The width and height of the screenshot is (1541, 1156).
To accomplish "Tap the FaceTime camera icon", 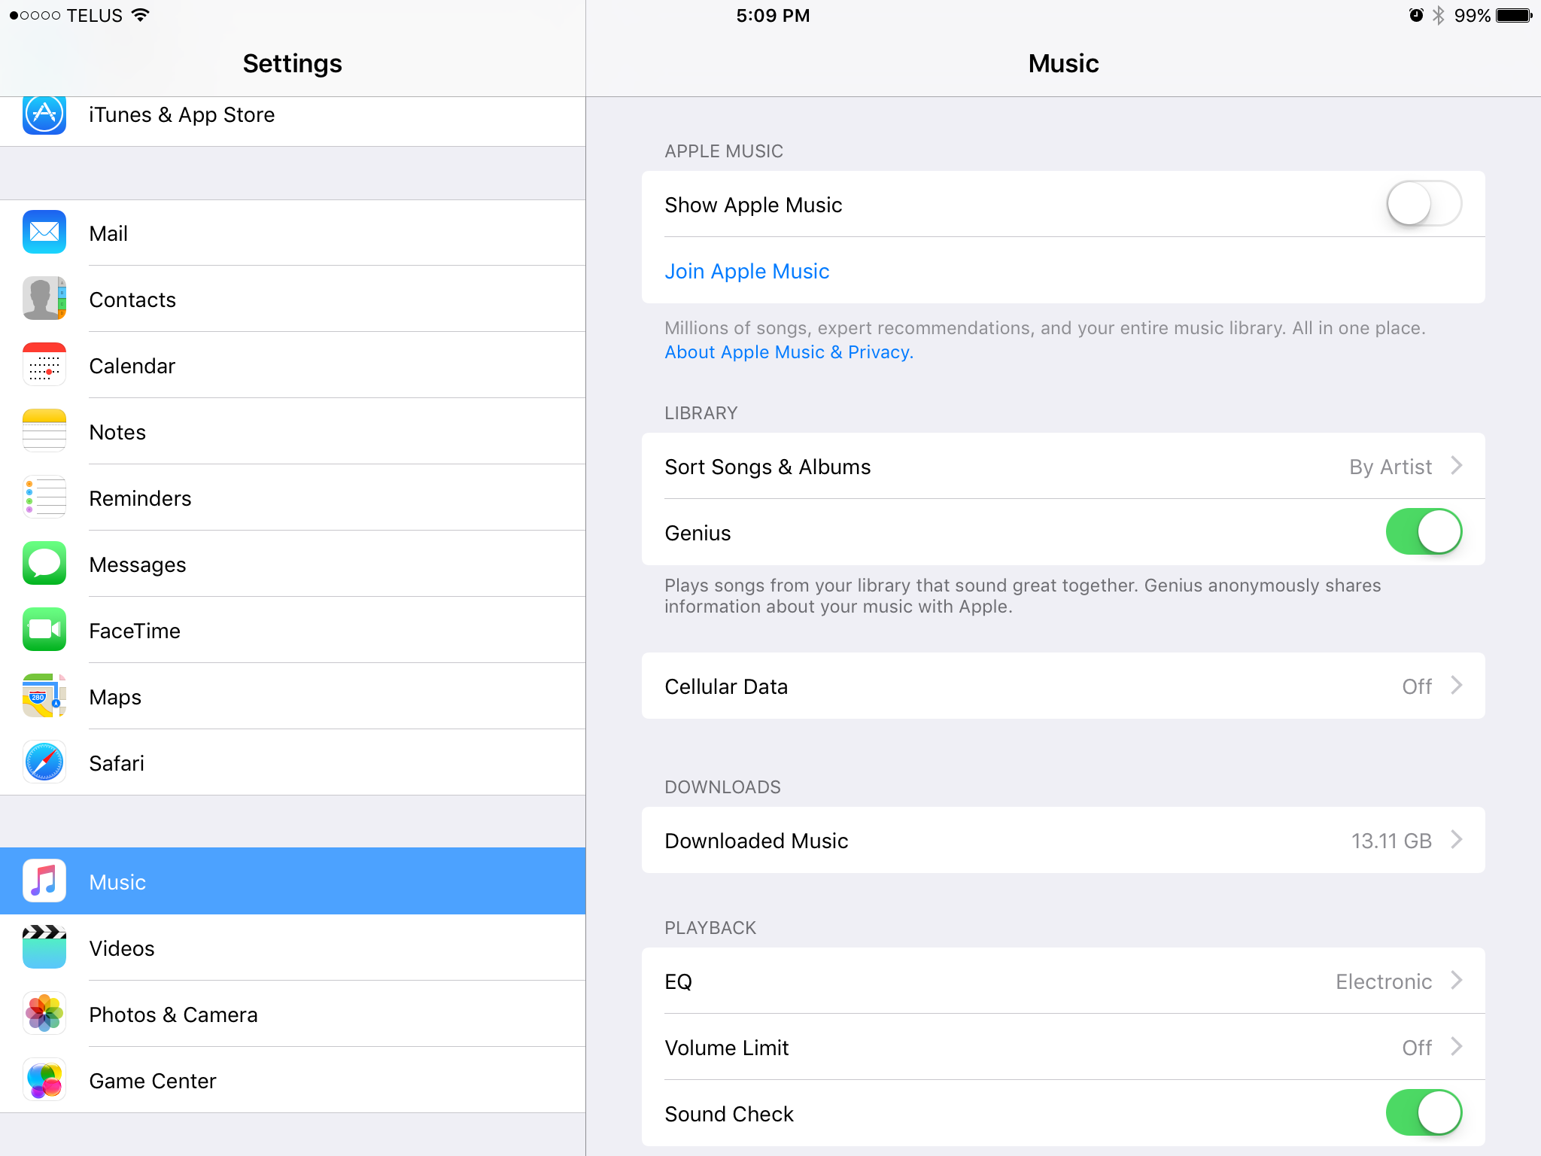I will click(x=44, y=630).
